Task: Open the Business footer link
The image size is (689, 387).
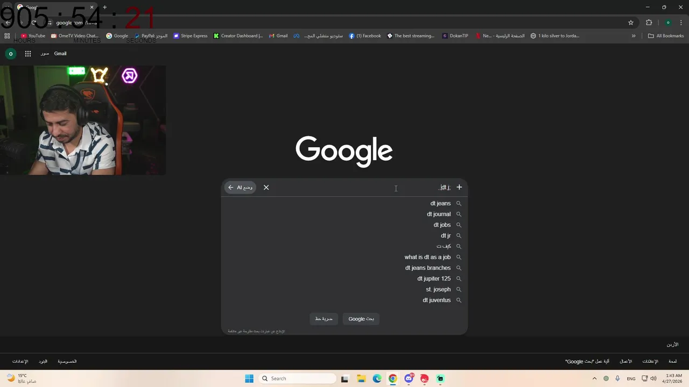Action: [625, 361]
